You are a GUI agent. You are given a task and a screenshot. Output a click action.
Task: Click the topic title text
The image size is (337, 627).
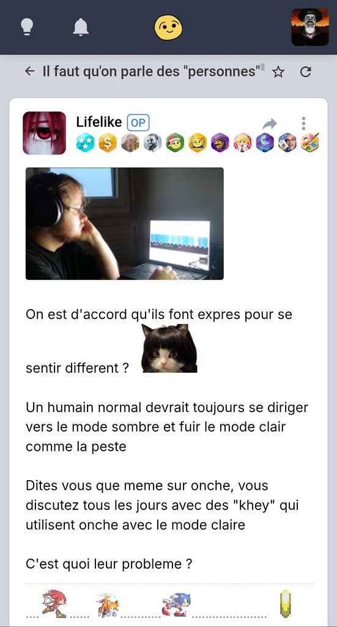point(151,72)
